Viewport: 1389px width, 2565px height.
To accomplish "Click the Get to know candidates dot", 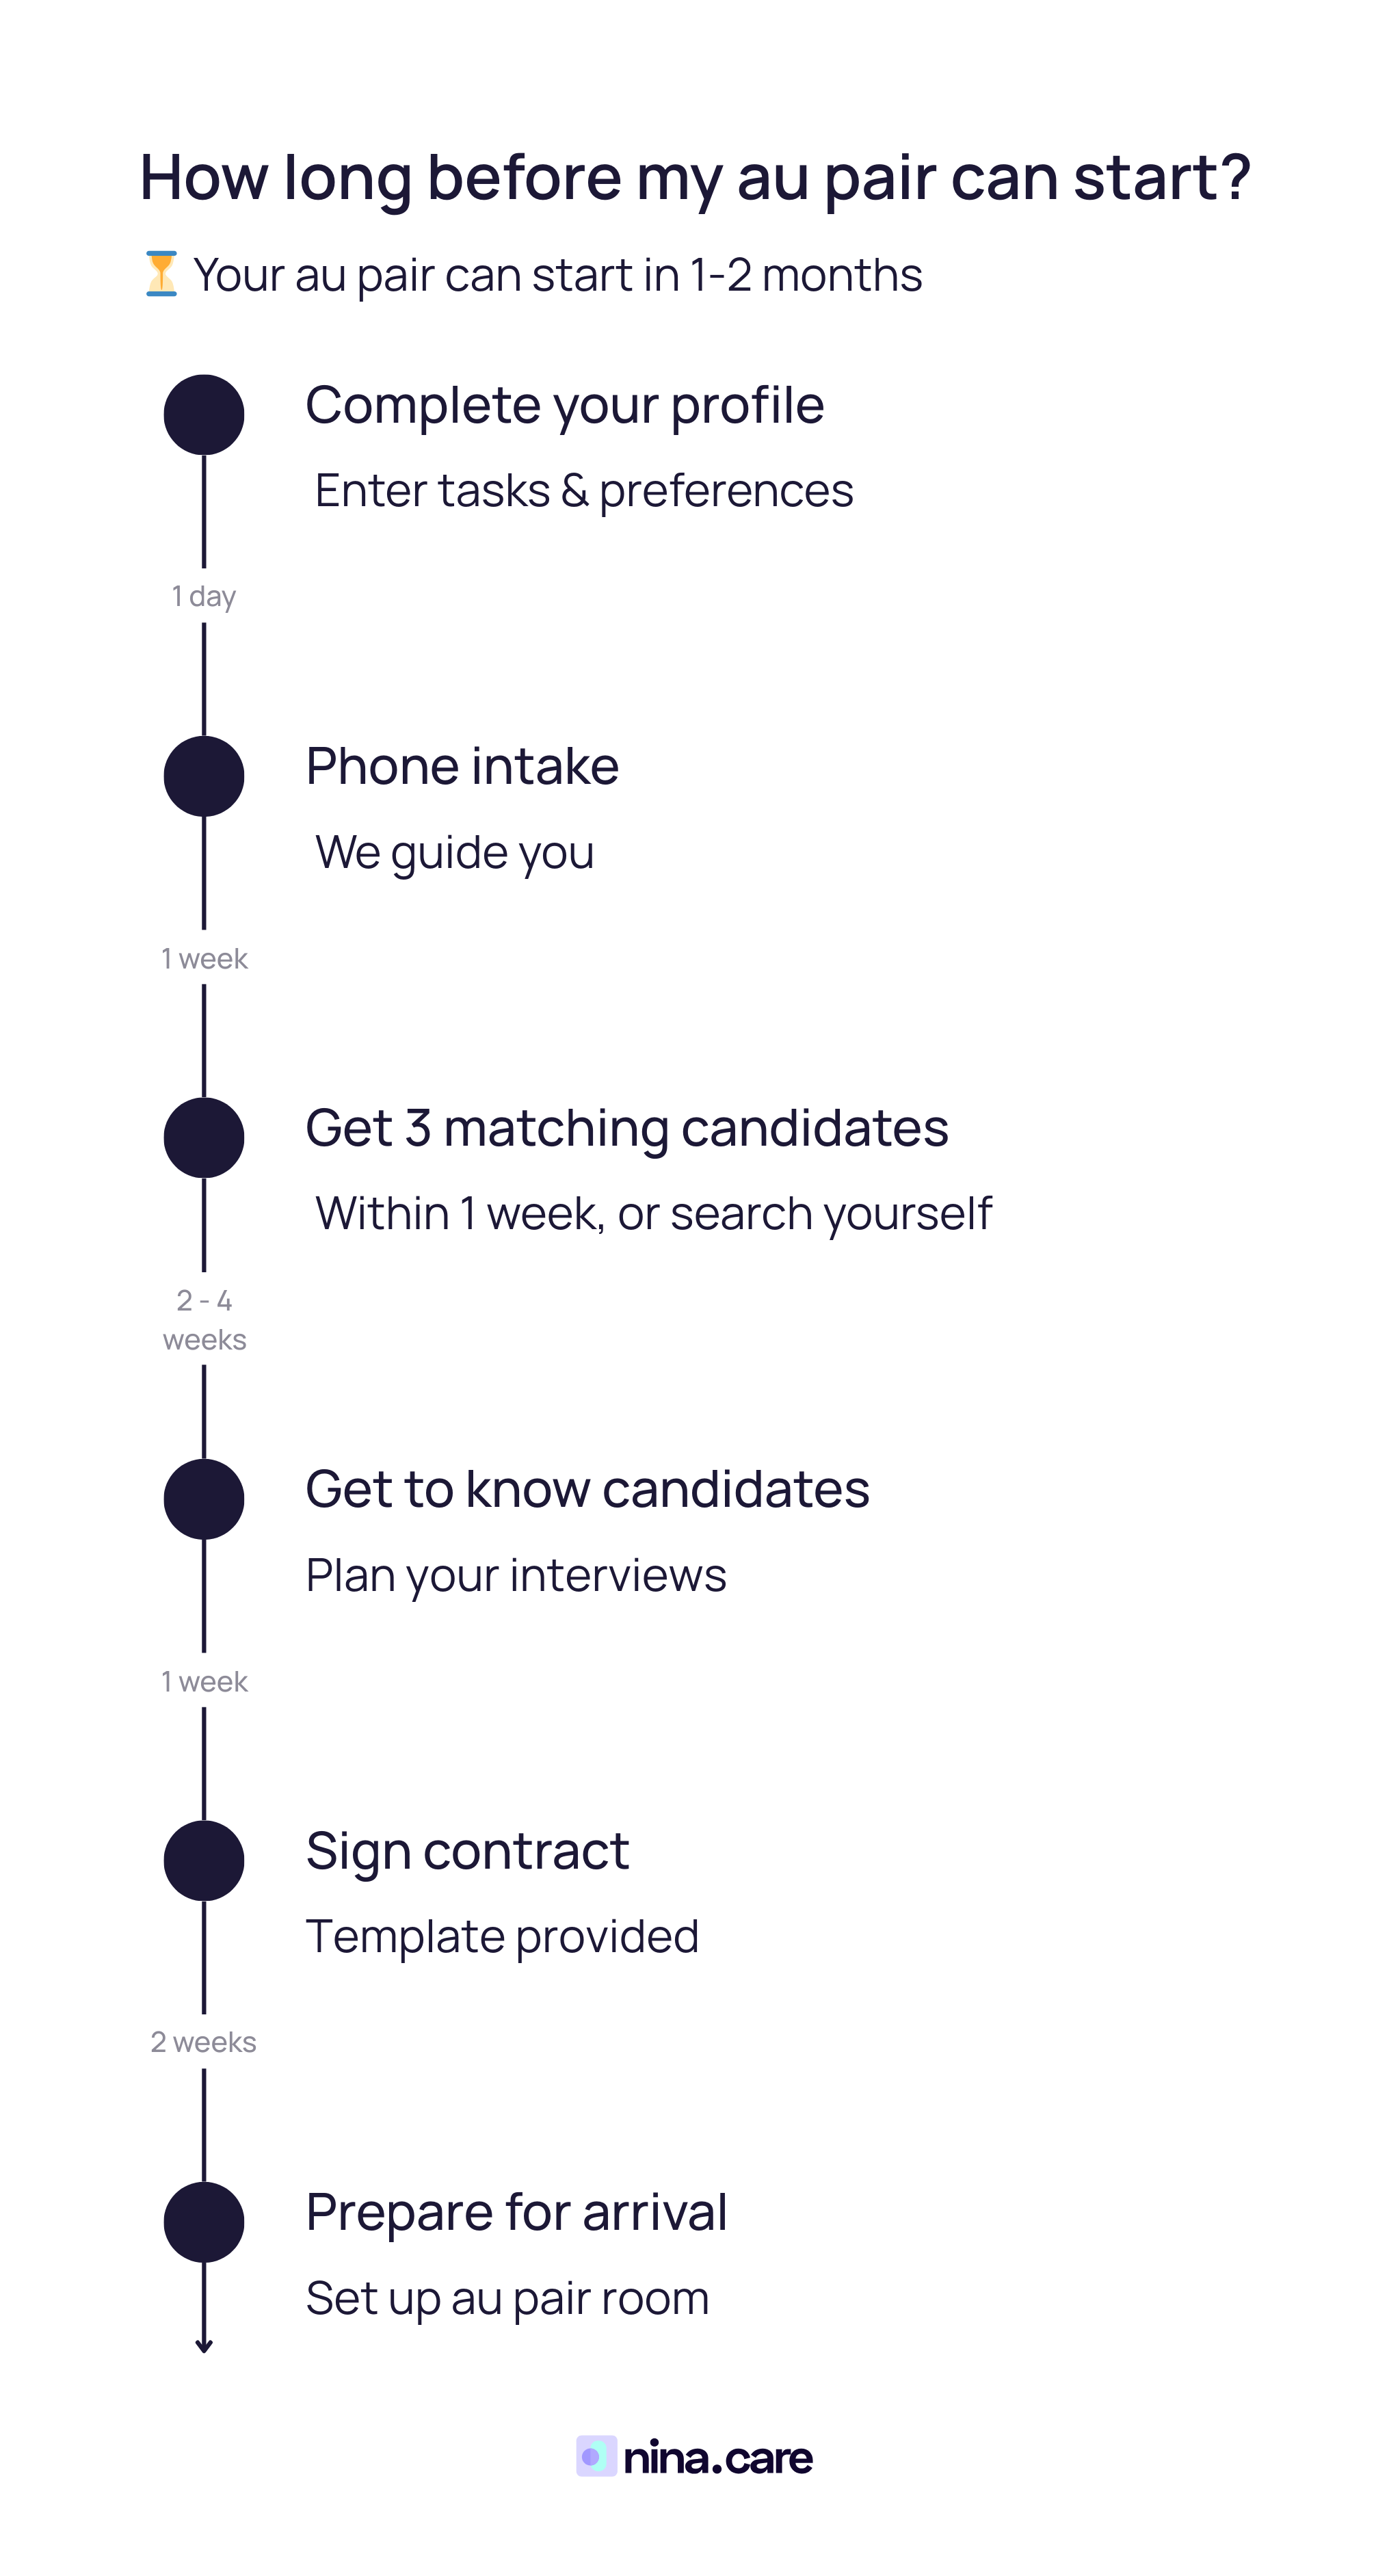I will (204, 1499).
